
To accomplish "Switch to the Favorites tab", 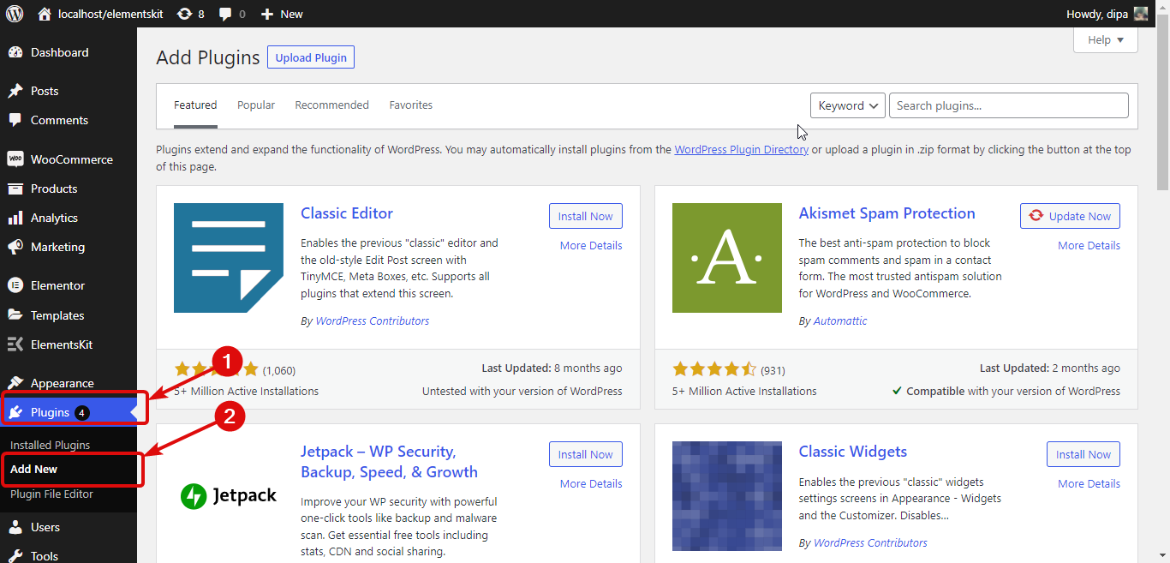I will [x=410, y=105].
